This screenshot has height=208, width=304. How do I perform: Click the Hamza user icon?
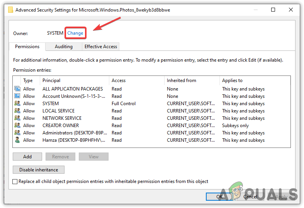click(17, 140)
